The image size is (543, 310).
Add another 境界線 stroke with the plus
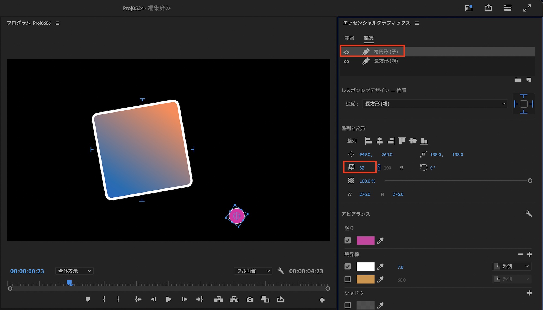click(529, 254)
